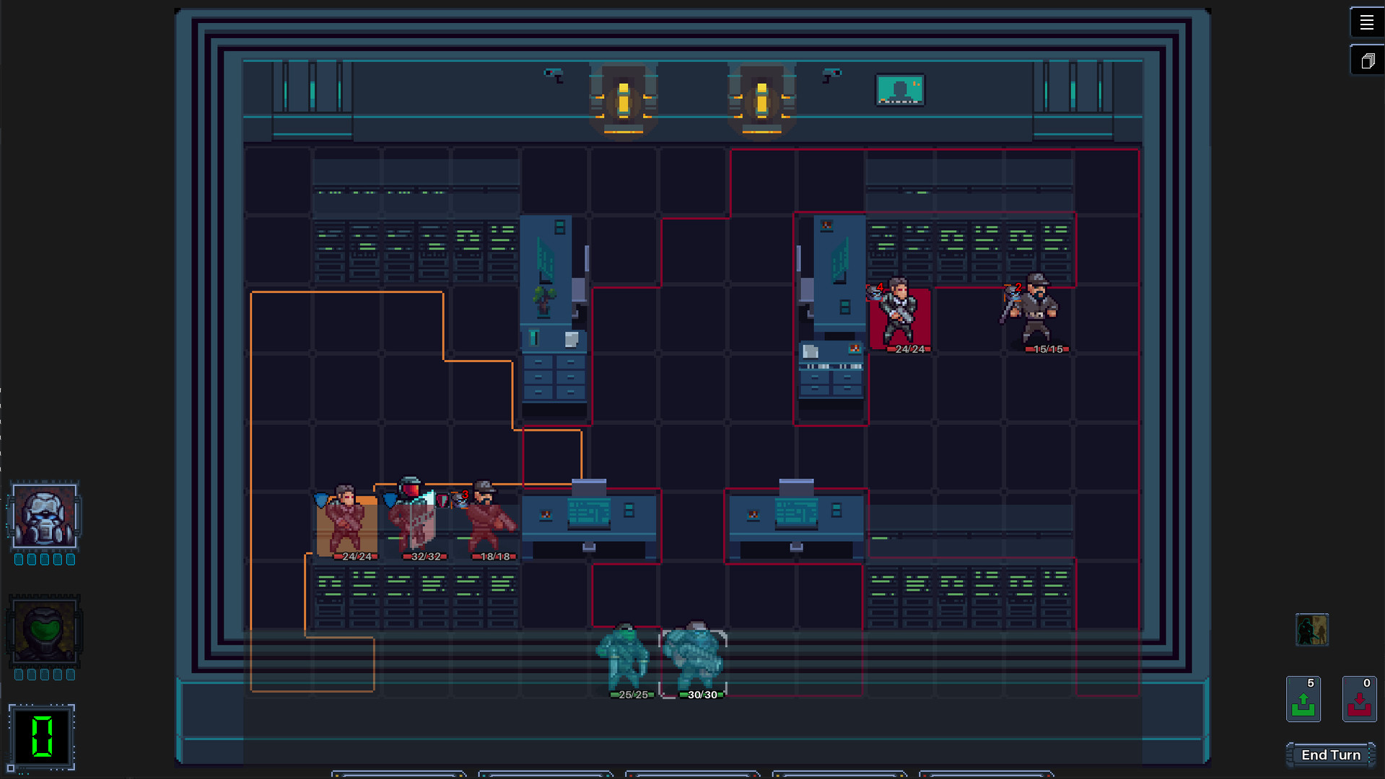This screenshot has width=1385, height=779.
Task: Click the camouflaged soldier thumbnail on the right
Action: pyautogui.click(x=1312, y=629)
